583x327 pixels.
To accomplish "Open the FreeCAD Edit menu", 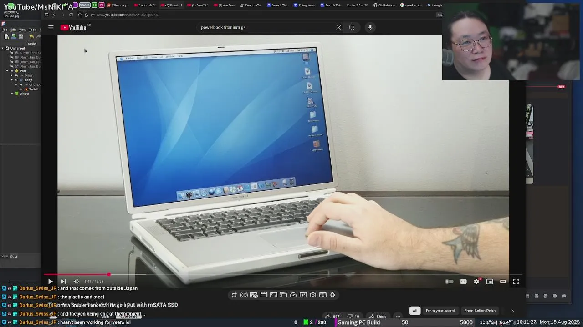I will click(x=13, y=30).
